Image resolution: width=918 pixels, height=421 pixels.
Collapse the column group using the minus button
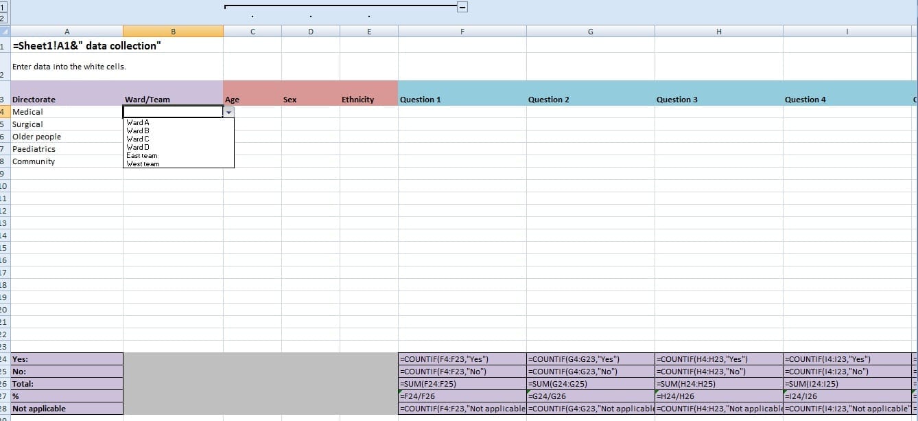pos(462,6)
